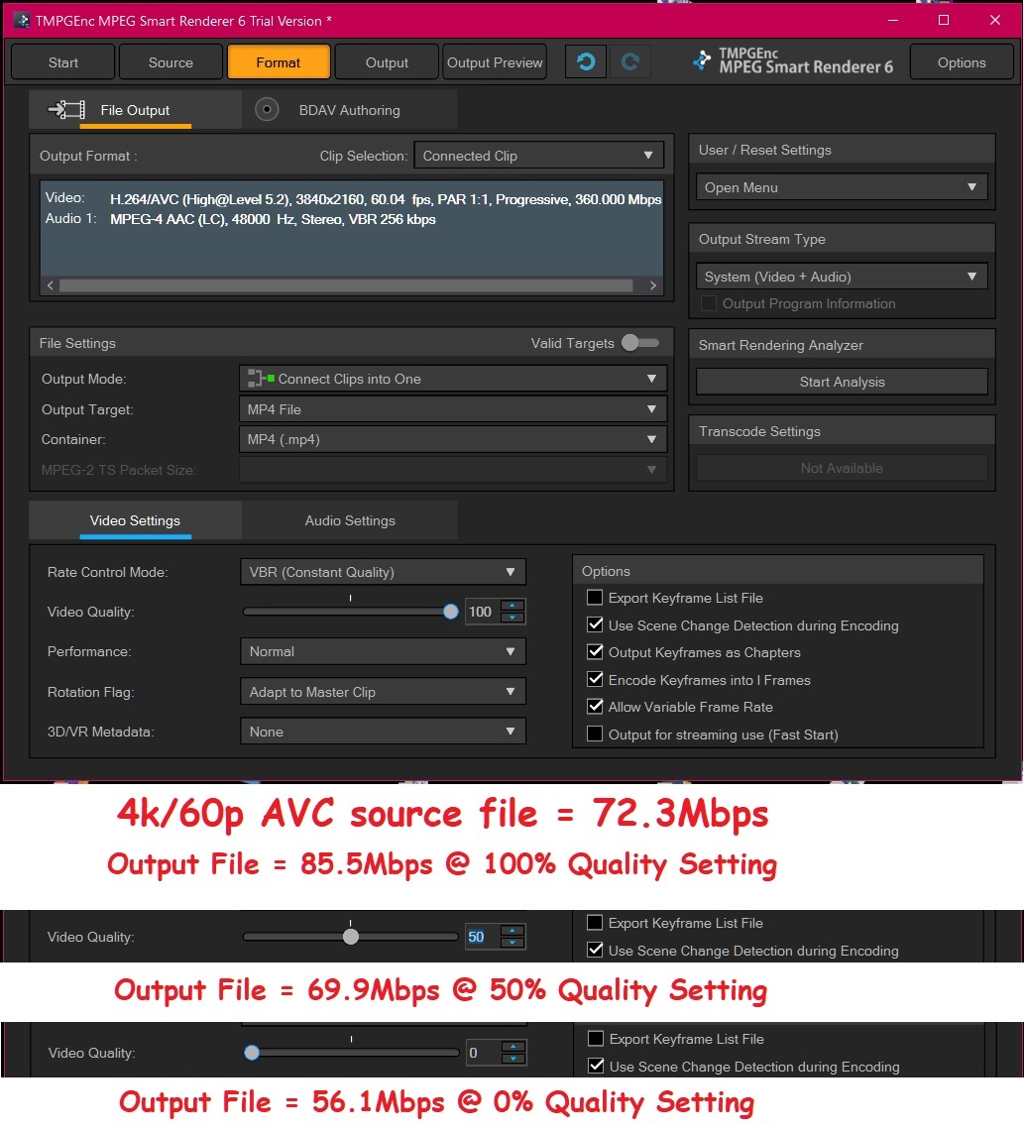
Task: Click the Video Quality value field showing 100
Action: [482, 612]
